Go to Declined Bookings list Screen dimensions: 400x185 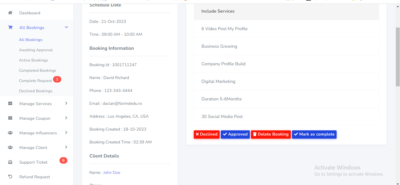click(36, 91)
